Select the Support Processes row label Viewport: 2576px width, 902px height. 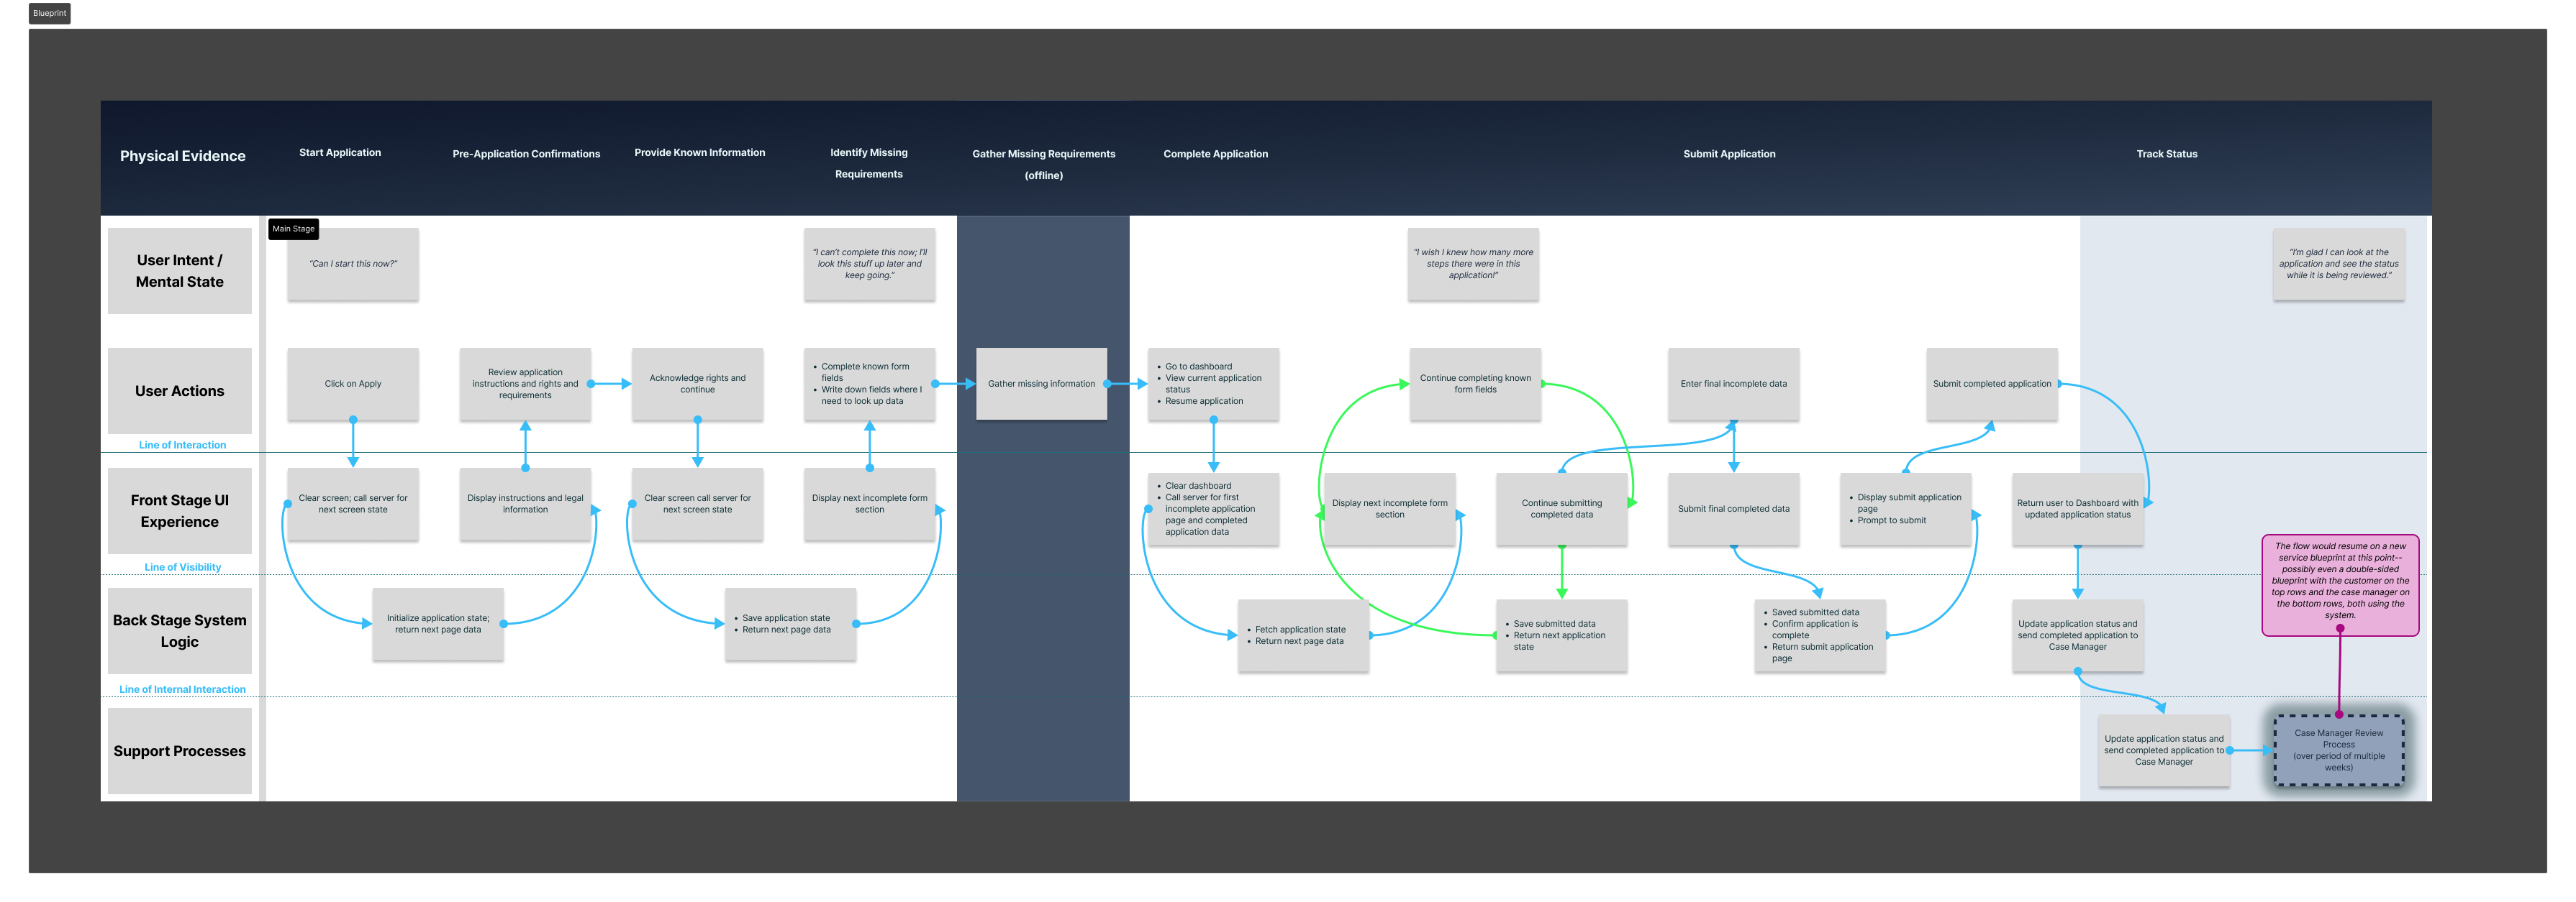179,750
